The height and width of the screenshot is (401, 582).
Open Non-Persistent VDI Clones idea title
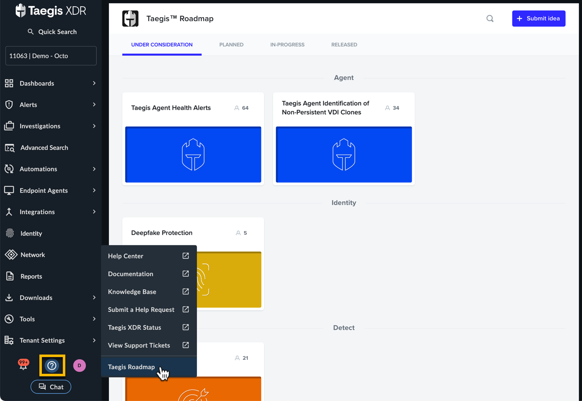pos(325,108)
